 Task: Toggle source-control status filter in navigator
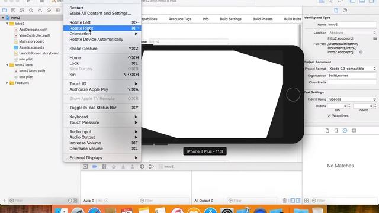(x=75, y=201)
